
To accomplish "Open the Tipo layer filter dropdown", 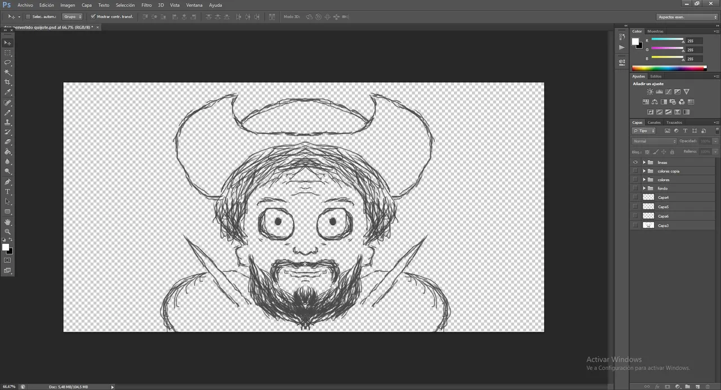I will click(644, 131).
